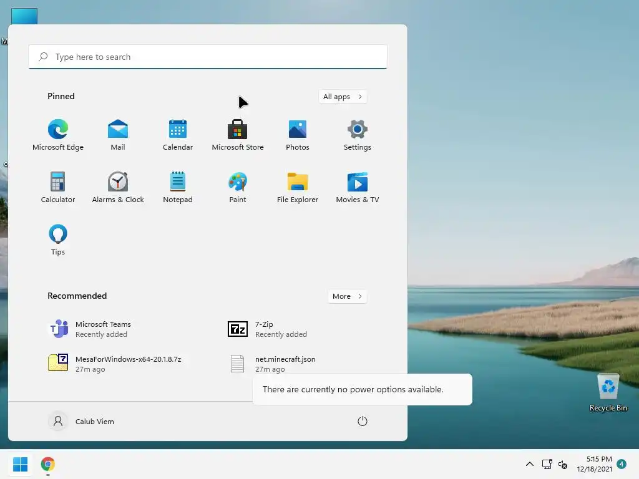Focus the Type here to search box

[208, 57]
